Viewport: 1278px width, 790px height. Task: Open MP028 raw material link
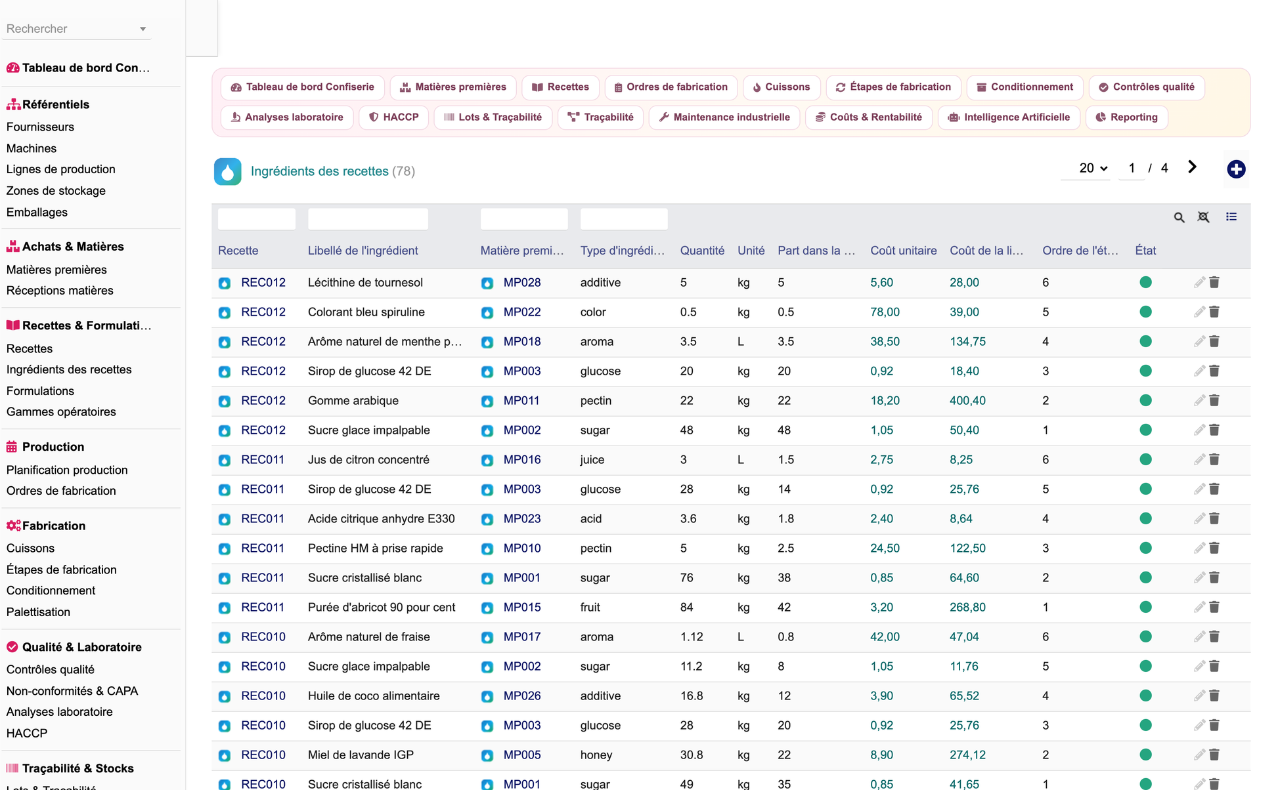click(522, 282)
